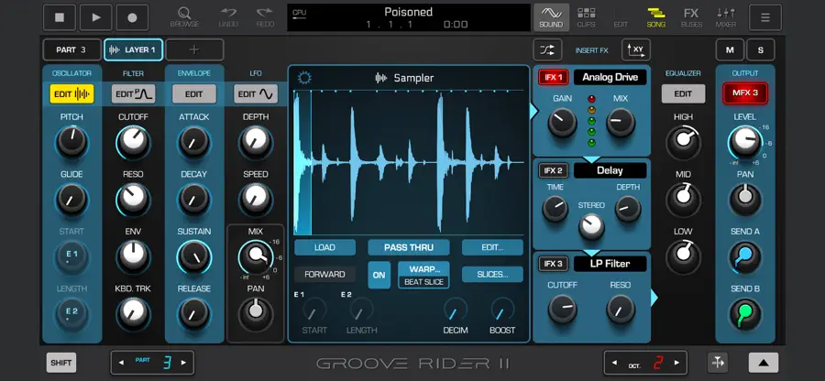Arm the Record button

(x=132, y=17)
